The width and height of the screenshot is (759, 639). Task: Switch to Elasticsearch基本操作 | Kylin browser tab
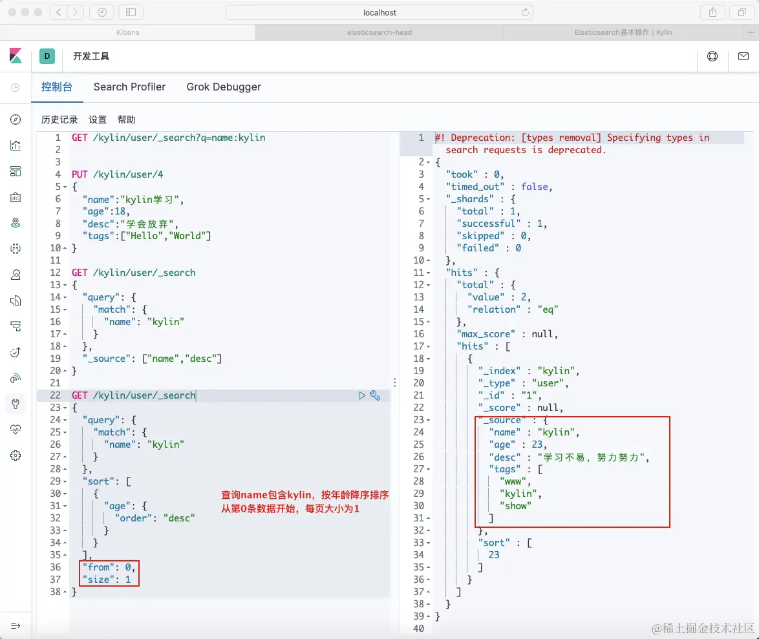(x=623, y=32)
